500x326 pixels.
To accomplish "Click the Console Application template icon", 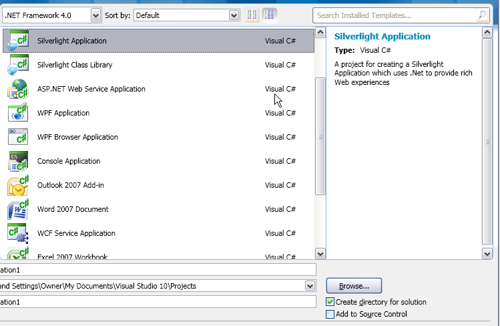I will [x=18, y=161].
